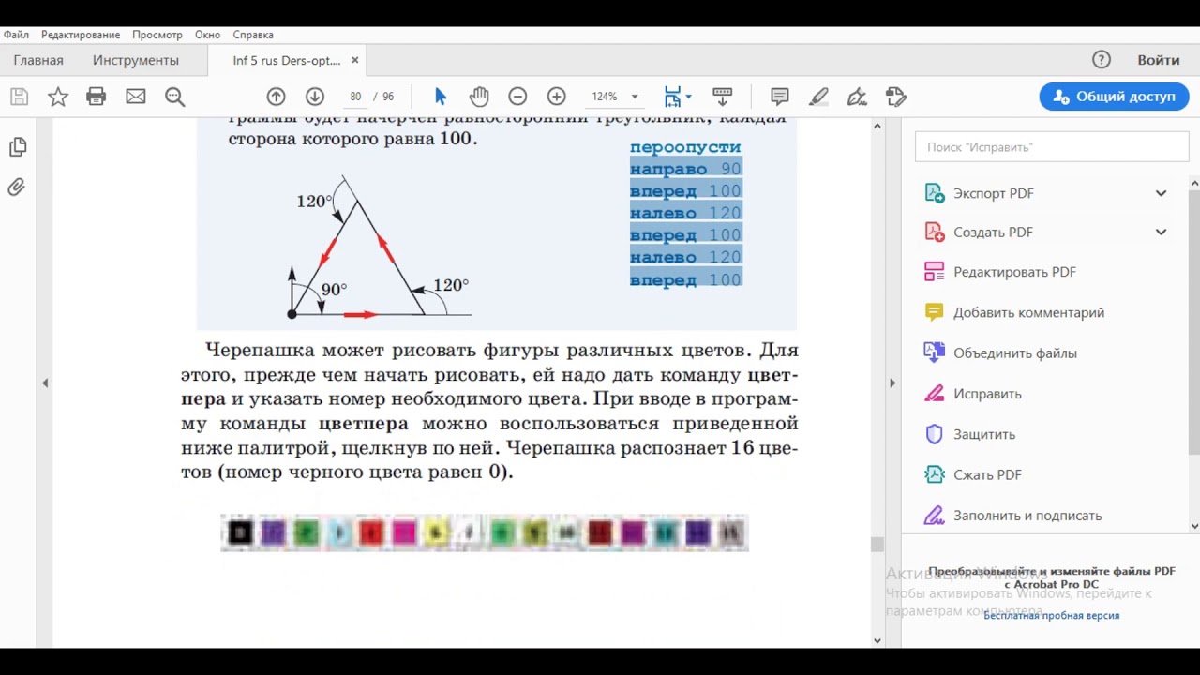The width and height of the screenshot is (1200, 675).
Task: Click the Общий доступ share button
Action: 1114,97
